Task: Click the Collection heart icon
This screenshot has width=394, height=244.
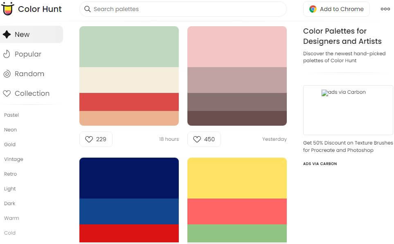Action: (x=7, y=93)
